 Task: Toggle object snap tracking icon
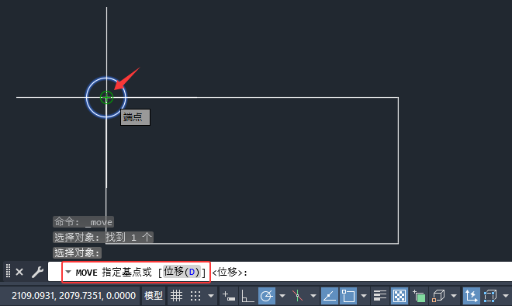click(330, 296)
